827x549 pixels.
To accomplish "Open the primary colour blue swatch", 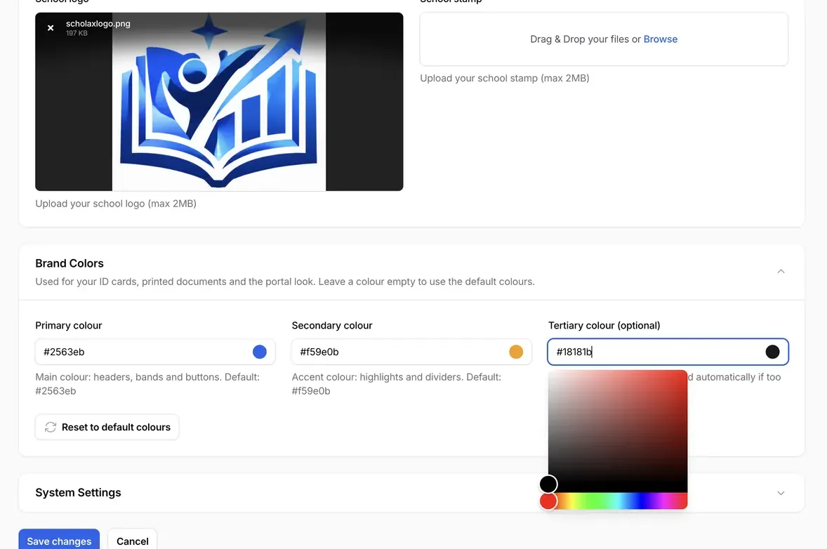I will (260, 352).
